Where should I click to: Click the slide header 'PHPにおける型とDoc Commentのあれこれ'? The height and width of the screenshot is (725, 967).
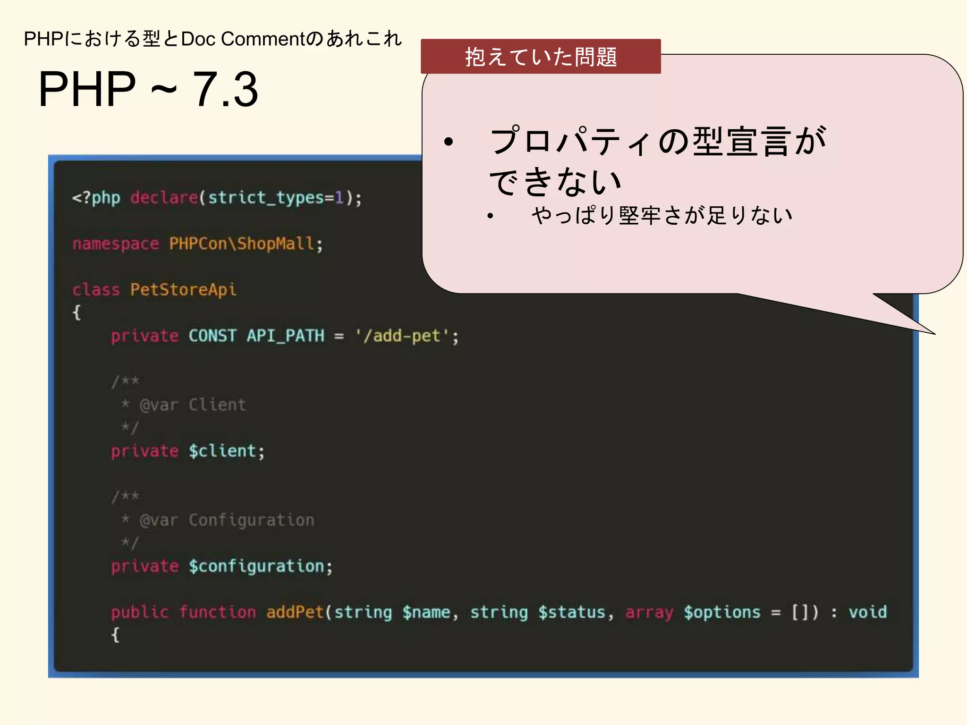pyautogui.click(x=212, y=39)
